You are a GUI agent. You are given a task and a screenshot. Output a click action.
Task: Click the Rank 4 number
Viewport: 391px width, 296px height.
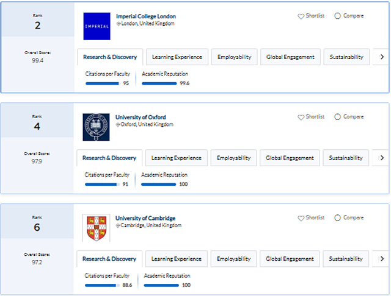point(37,127)
